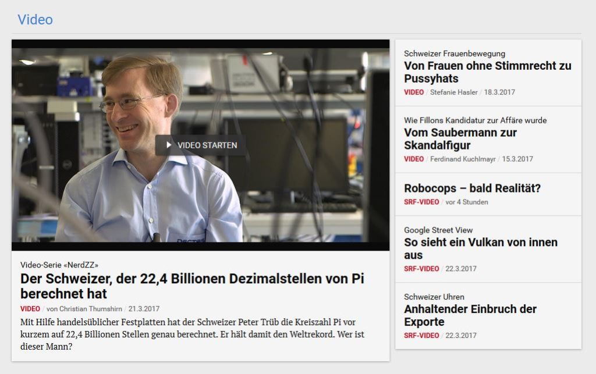Open 'Robocops – bald Realität?' video

click(x=472, y=188)
